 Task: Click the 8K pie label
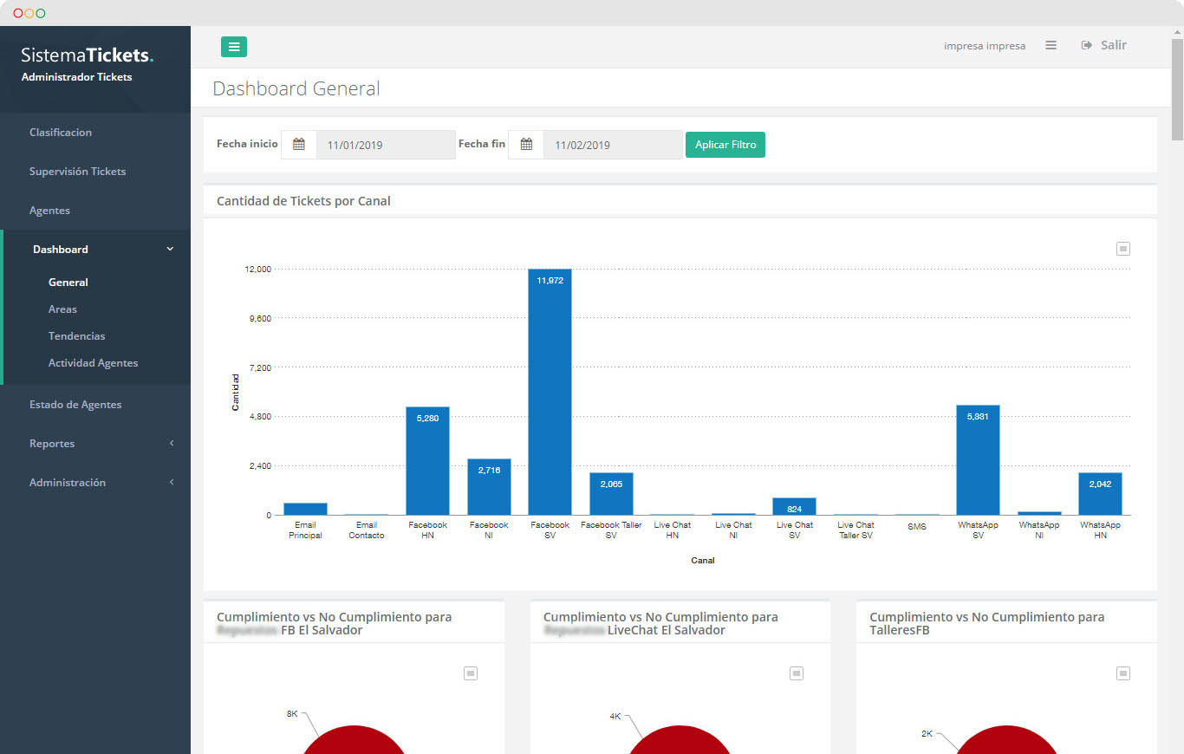292,714
